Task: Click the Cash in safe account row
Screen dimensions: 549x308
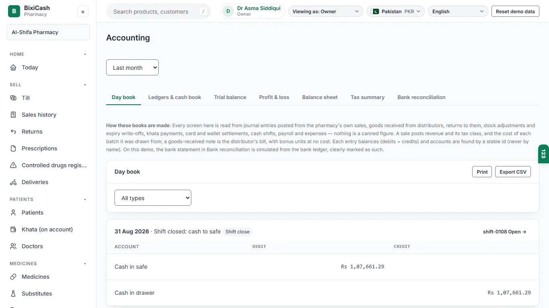Action: [323, 267]
